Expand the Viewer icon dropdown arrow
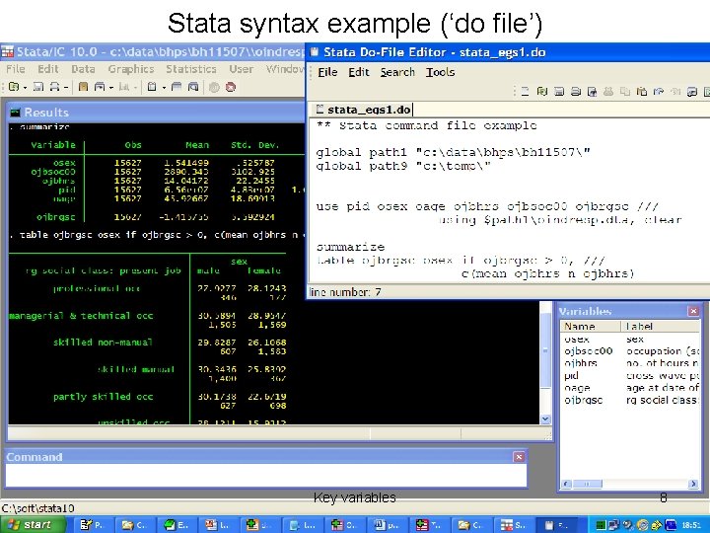710x533 pixels. point(110,88)
